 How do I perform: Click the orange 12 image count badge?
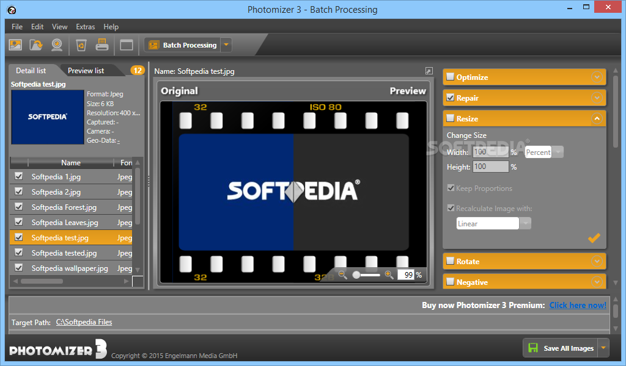[x=138, y=71]
